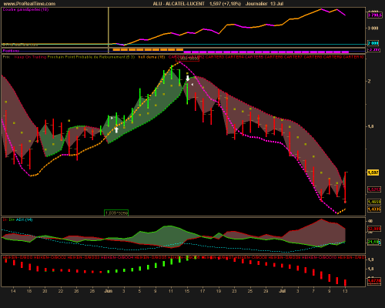Image resolution: width=385 pixels, height=308 pixels.
Task: Click the white up-arrow buy signal
Action: tap(116, 130)
